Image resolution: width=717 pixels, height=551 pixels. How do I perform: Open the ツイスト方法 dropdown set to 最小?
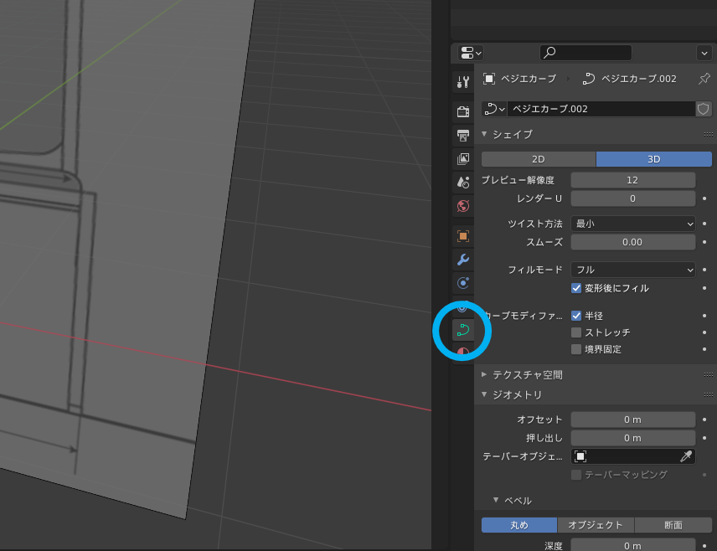[x=633, y=224]
